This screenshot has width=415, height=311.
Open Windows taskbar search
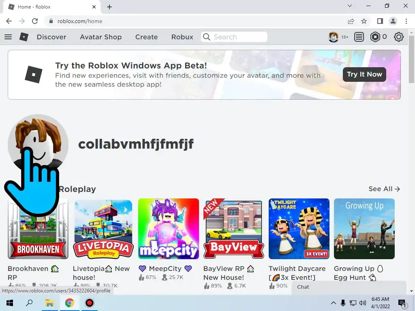point(29,303)
